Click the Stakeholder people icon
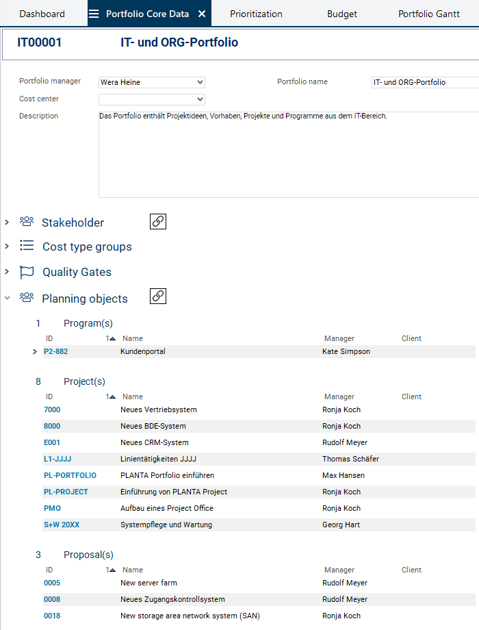 tap(27, 222)
